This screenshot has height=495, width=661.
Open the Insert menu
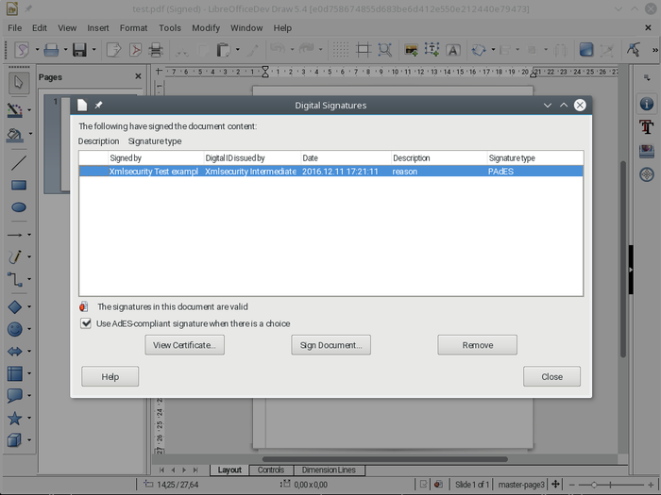[x=98, y=27]
